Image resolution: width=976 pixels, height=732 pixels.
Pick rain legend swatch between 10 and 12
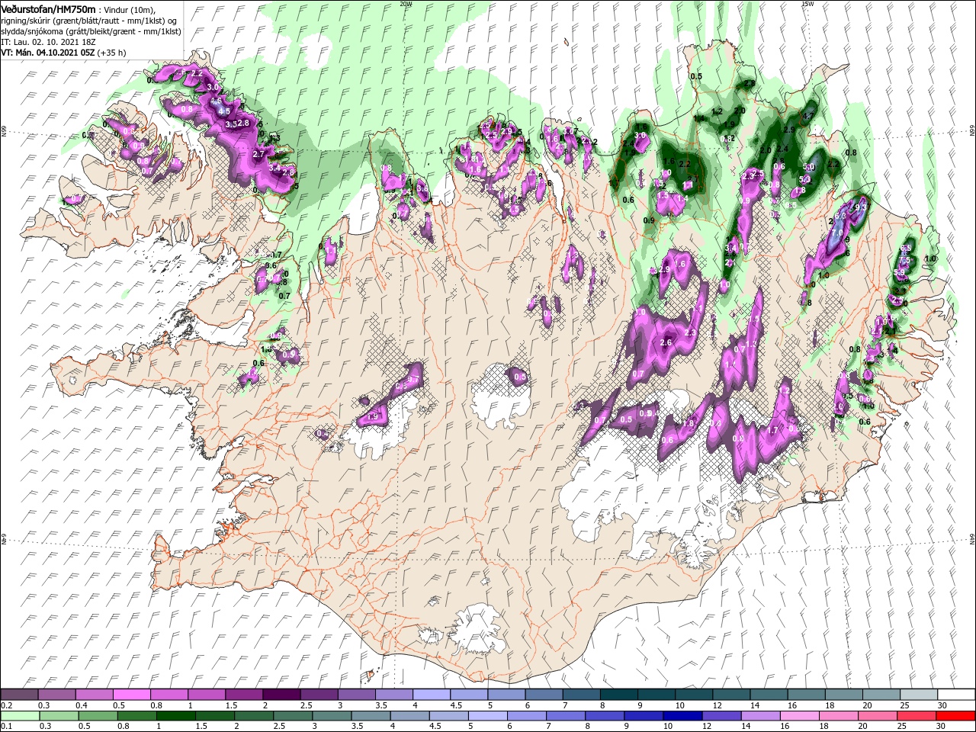(682, 716)
